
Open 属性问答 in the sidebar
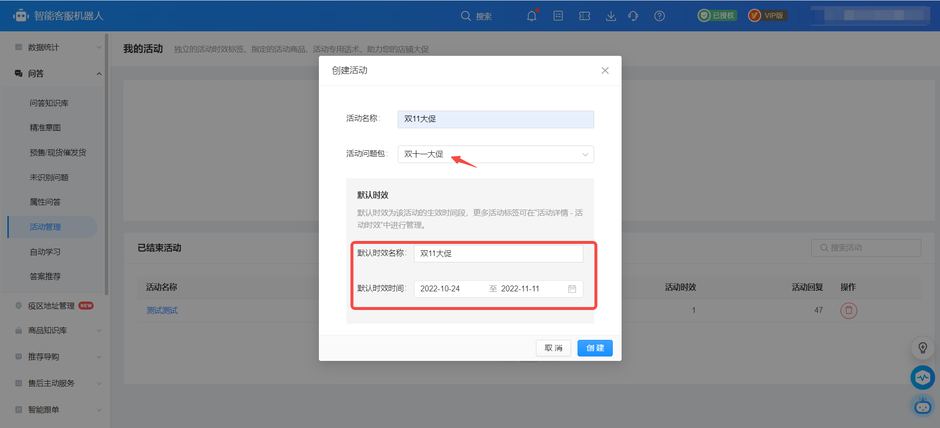(x=45, y=202)
